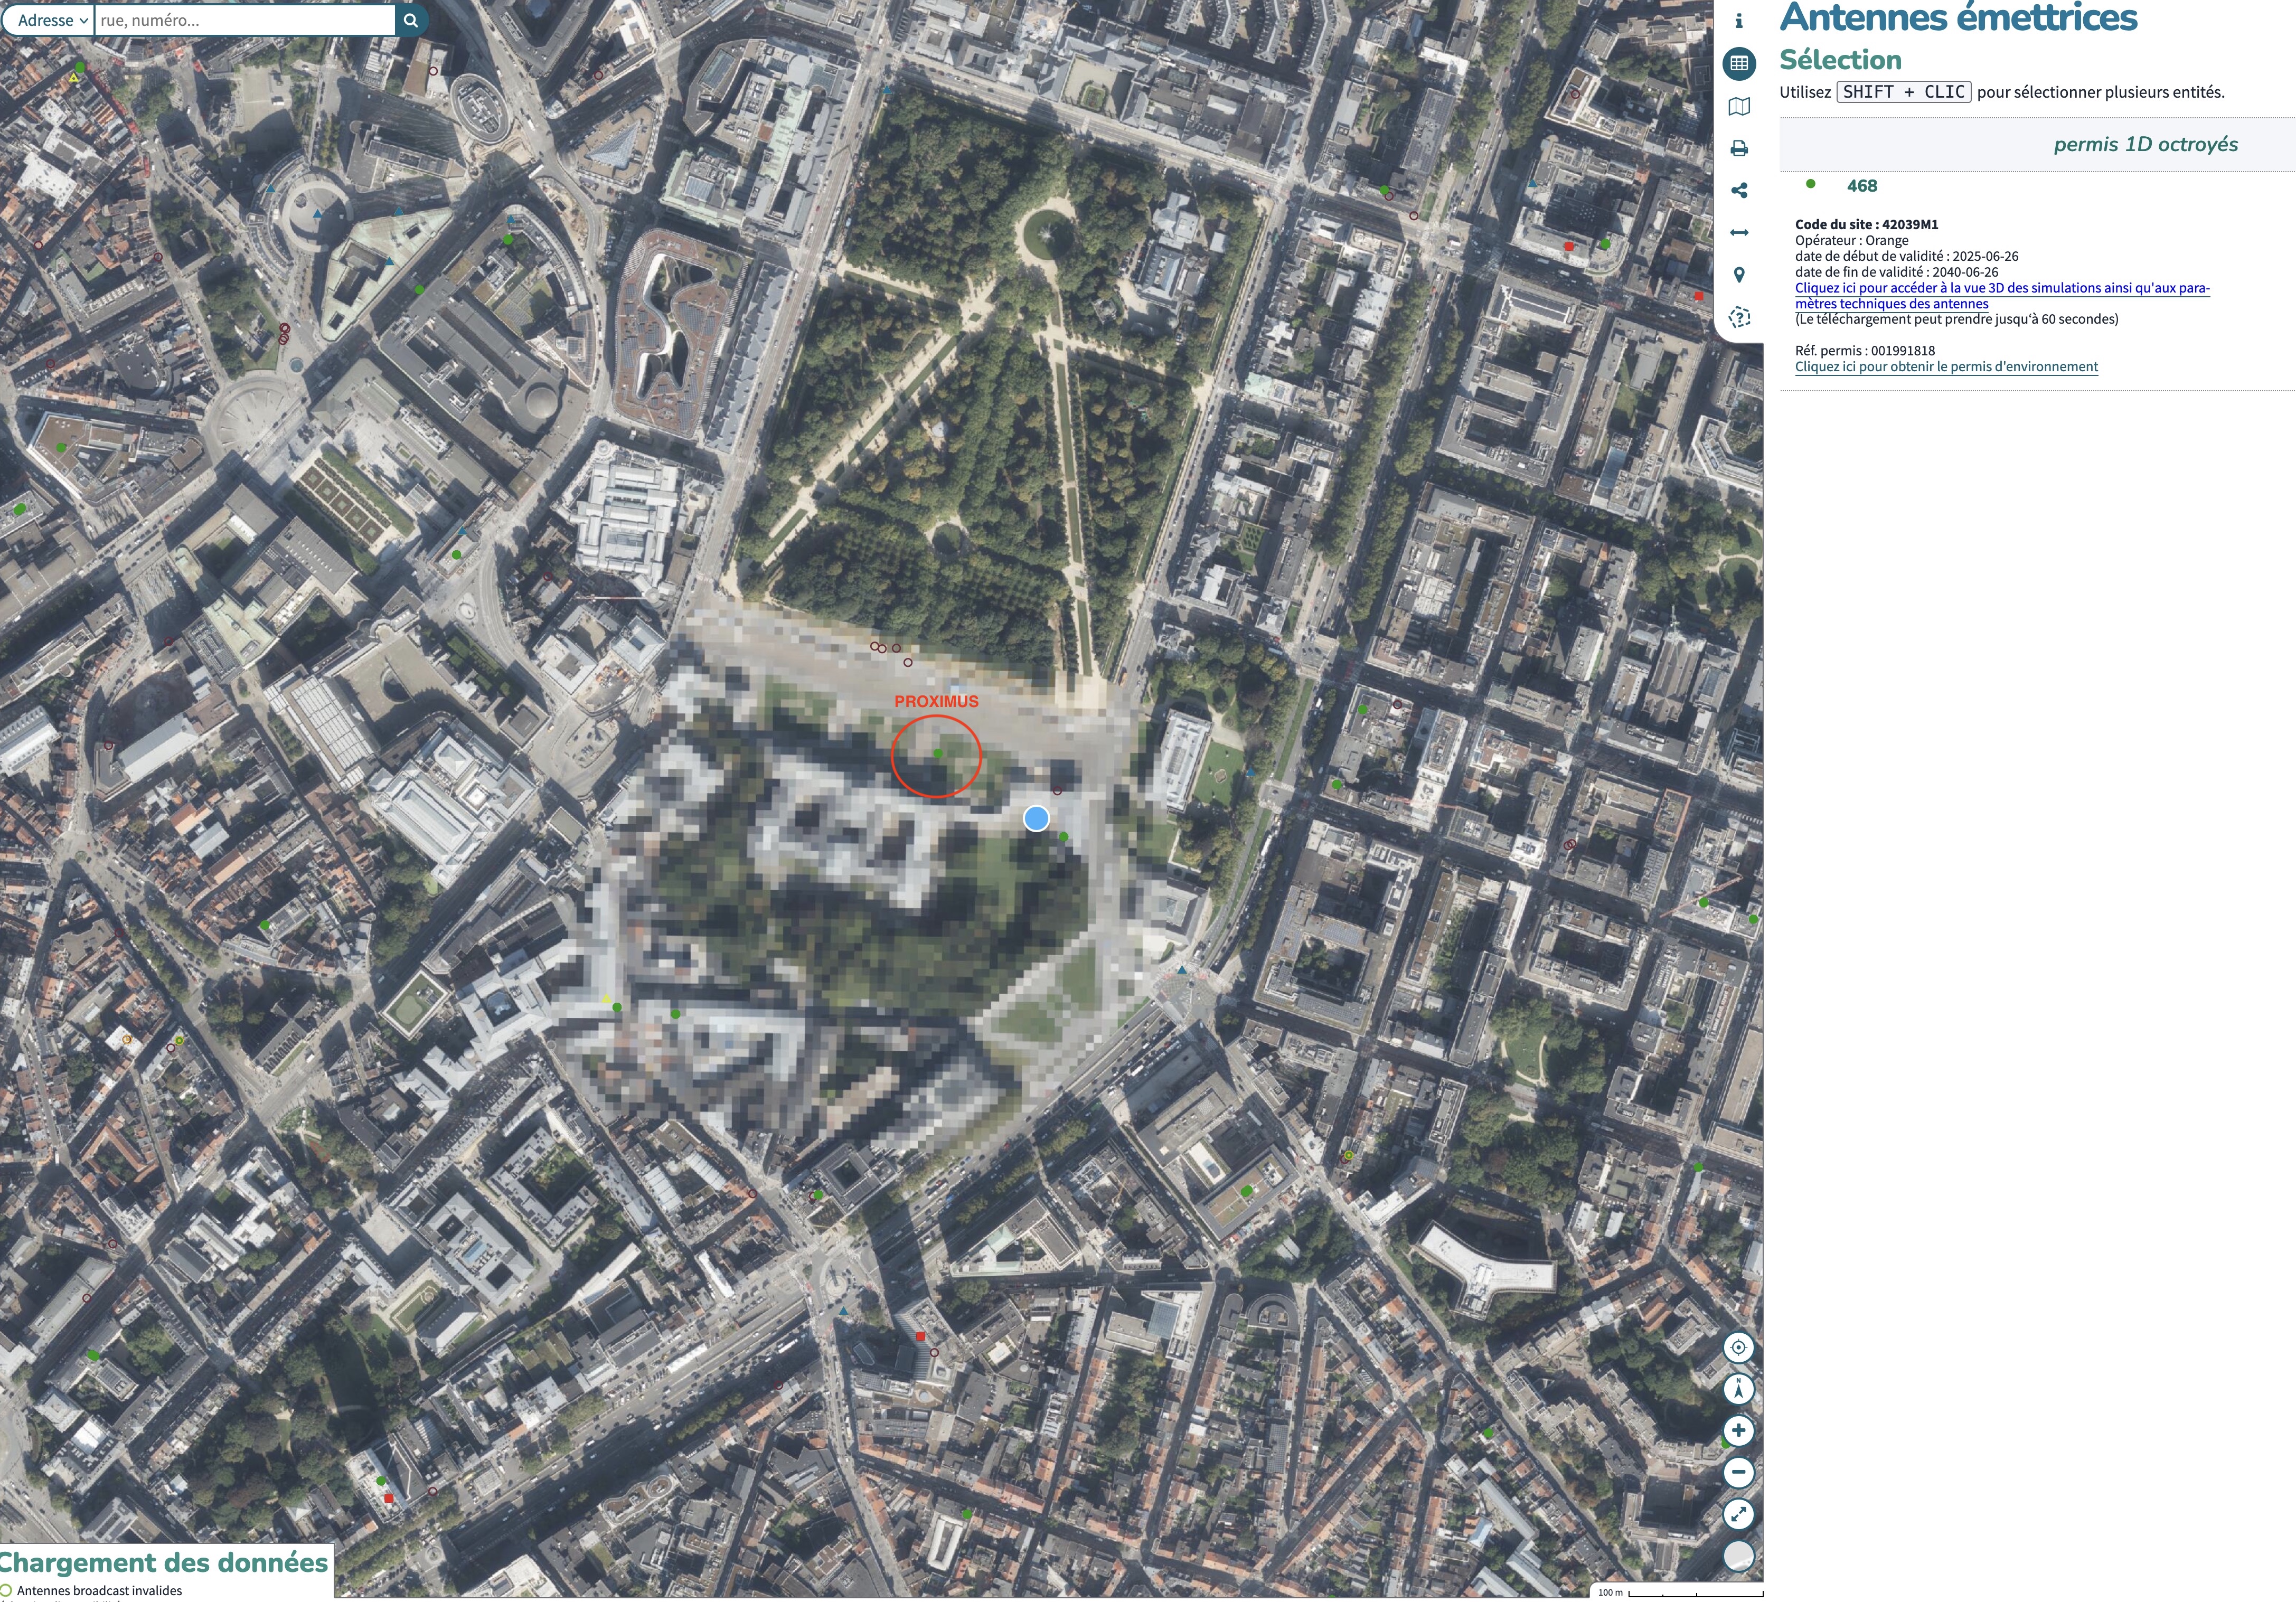This screenshot has width=2296, height=1602.
Task: Open the info panel icon
Action: pos(1739,21)
